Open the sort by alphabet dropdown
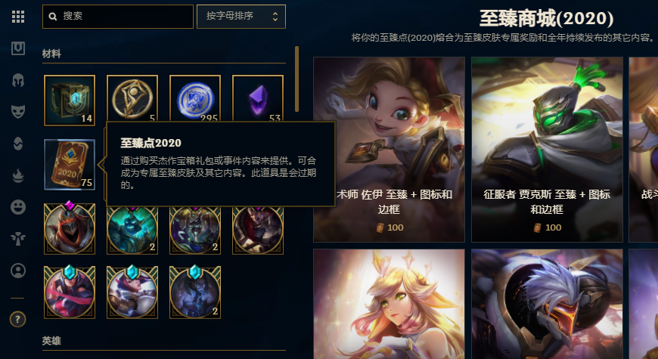 coord(241,17)
